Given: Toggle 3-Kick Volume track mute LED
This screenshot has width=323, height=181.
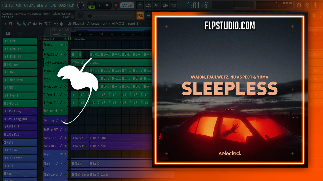Looking at the screenshot, I should [x=66, y=62].
